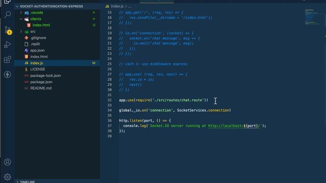Open the http://localhost link in code
Viewport: 326px width, 183px height.
click(234, 126)
